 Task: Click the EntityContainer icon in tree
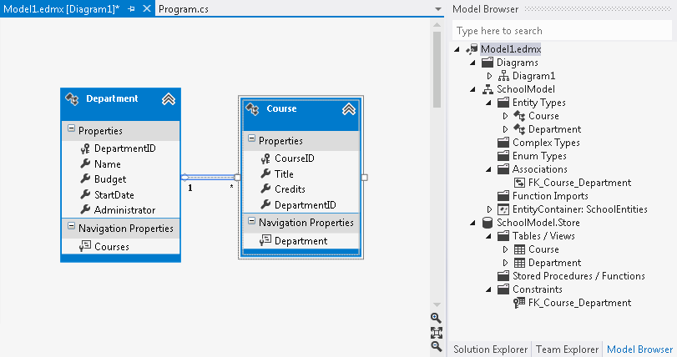(503, 209)
